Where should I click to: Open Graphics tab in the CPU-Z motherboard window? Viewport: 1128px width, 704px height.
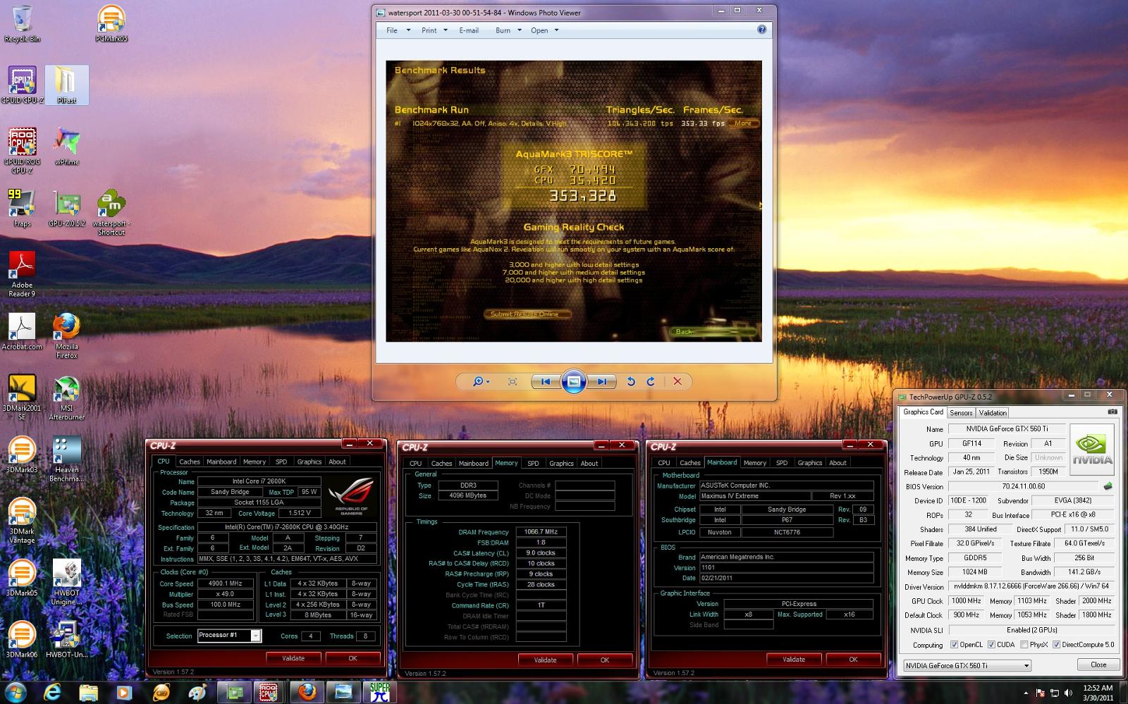(x=810, y=463)
